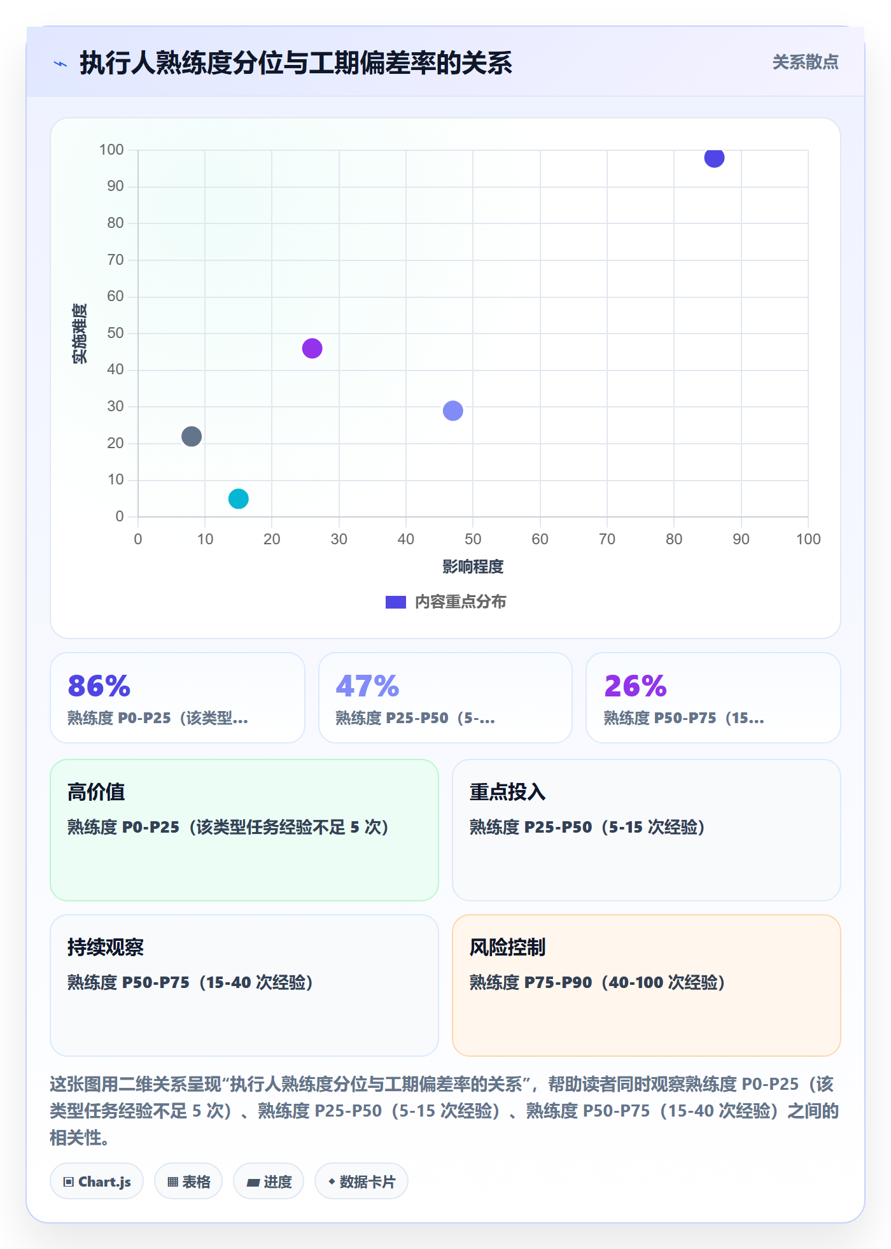The image size is (891, 1249).
Task: Click the Chart.js tag
Action: coord(97,1182)
